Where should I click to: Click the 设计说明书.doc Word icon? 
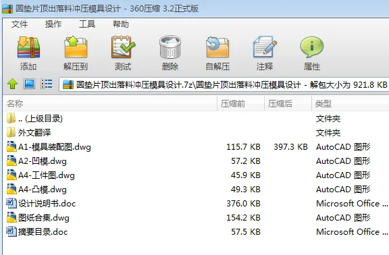pos(11,203)
